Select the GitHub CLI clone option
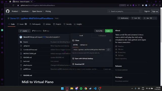 pyautogui.click(x=84, y=45)
